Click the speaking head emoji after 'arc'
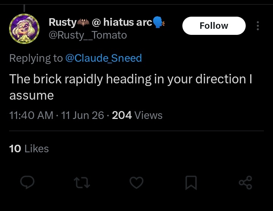The height and width of the screenshot is (211, 273). [158, 22]
